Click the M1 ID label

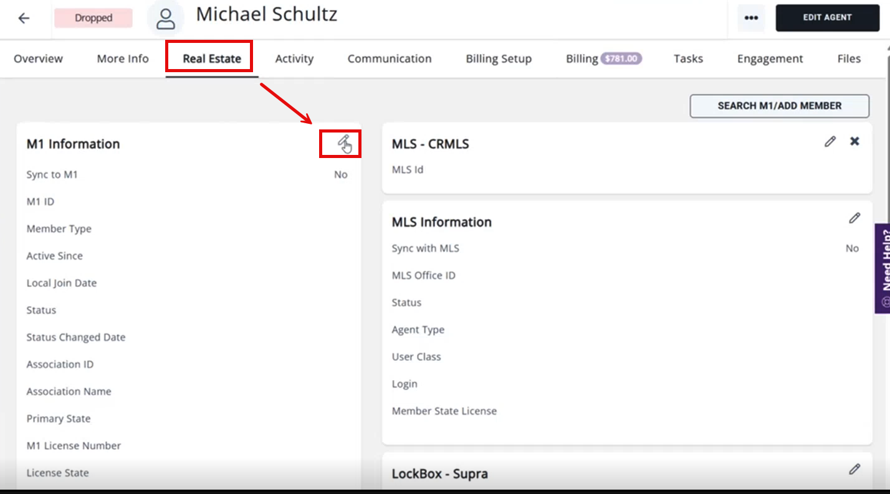tap(40, 202)
